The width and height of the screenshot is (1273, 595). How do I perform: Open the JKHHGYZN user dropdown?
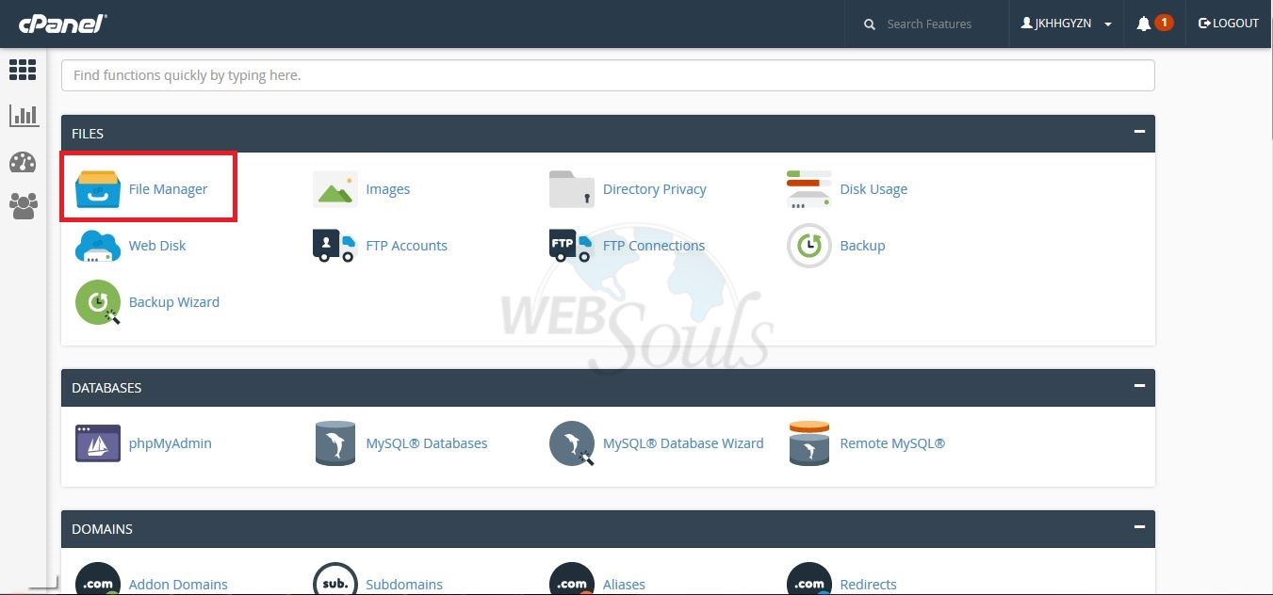[x=1066, y=24]
